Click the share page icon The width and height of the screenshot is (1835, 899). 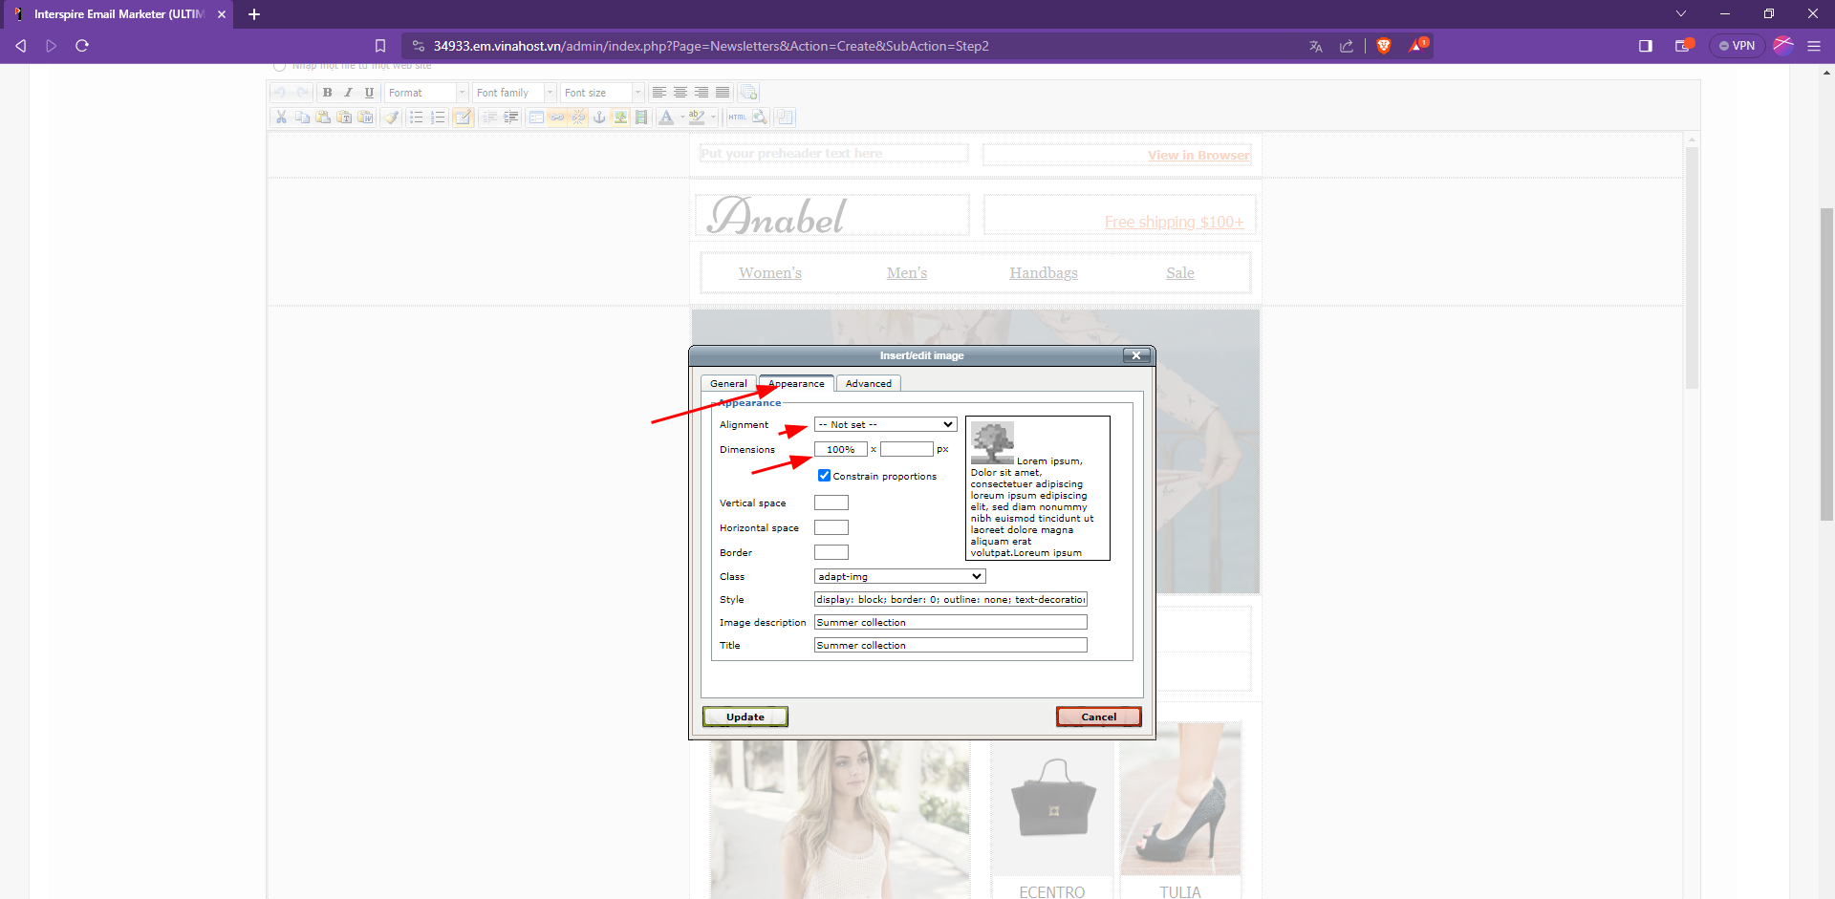tap(1347, 46)
